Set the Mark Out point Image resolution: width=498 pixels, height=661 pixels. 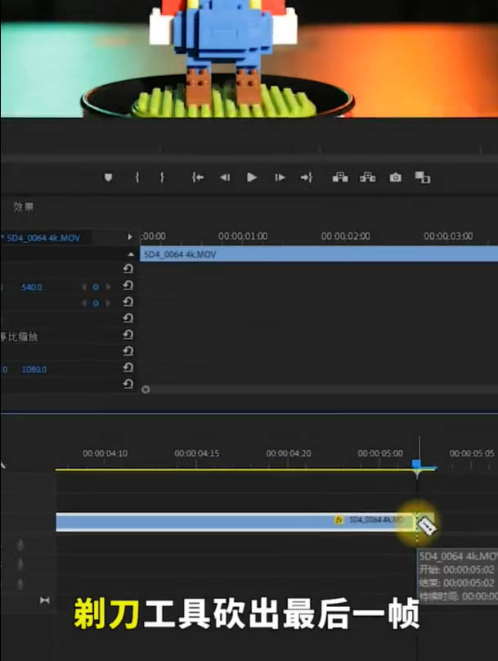[162, 178]
